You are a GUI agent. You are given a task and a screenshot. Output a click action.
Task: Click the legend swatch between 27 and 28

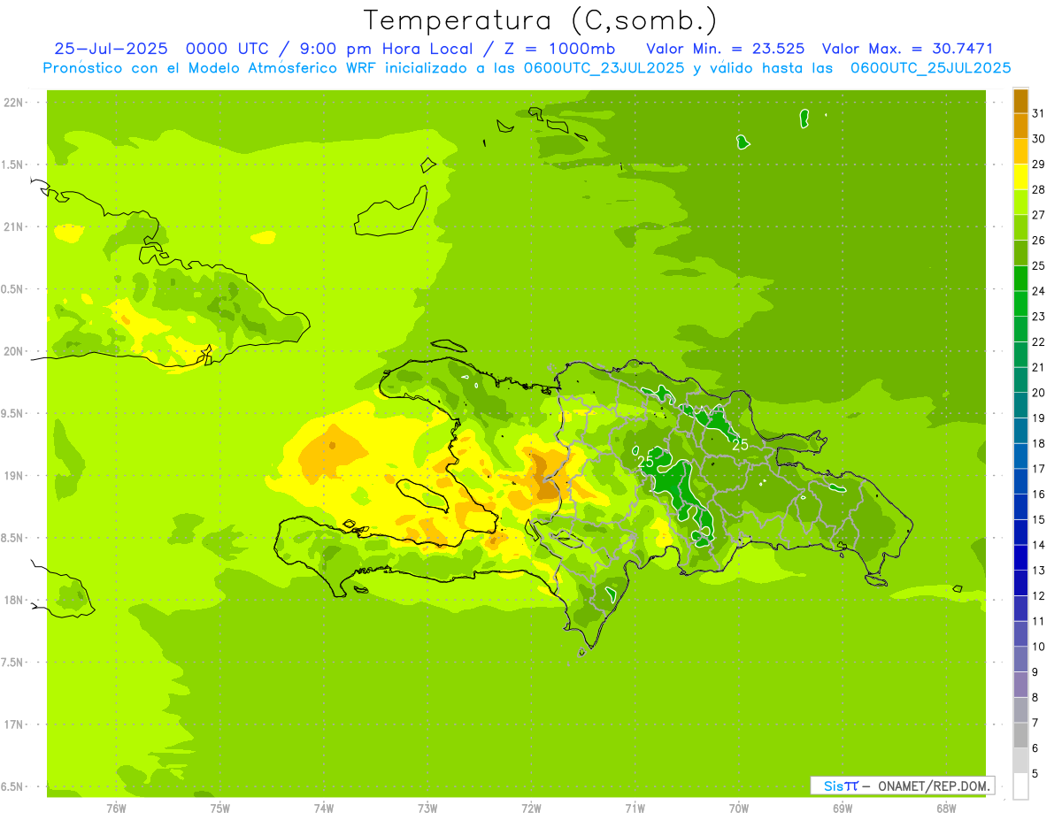click(1020, 203)
